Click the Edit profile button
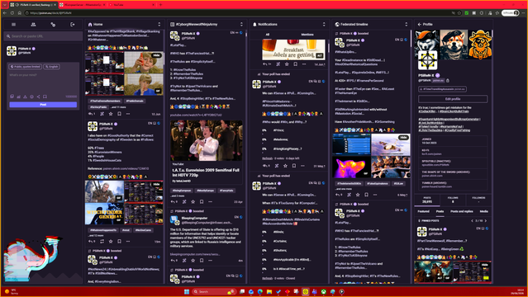The height and width of the screenshot is (297, 528). pos(453,99)
